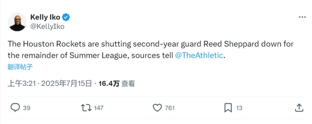Click the 761 likes count
312x124 pixels.
coord(170,108)
